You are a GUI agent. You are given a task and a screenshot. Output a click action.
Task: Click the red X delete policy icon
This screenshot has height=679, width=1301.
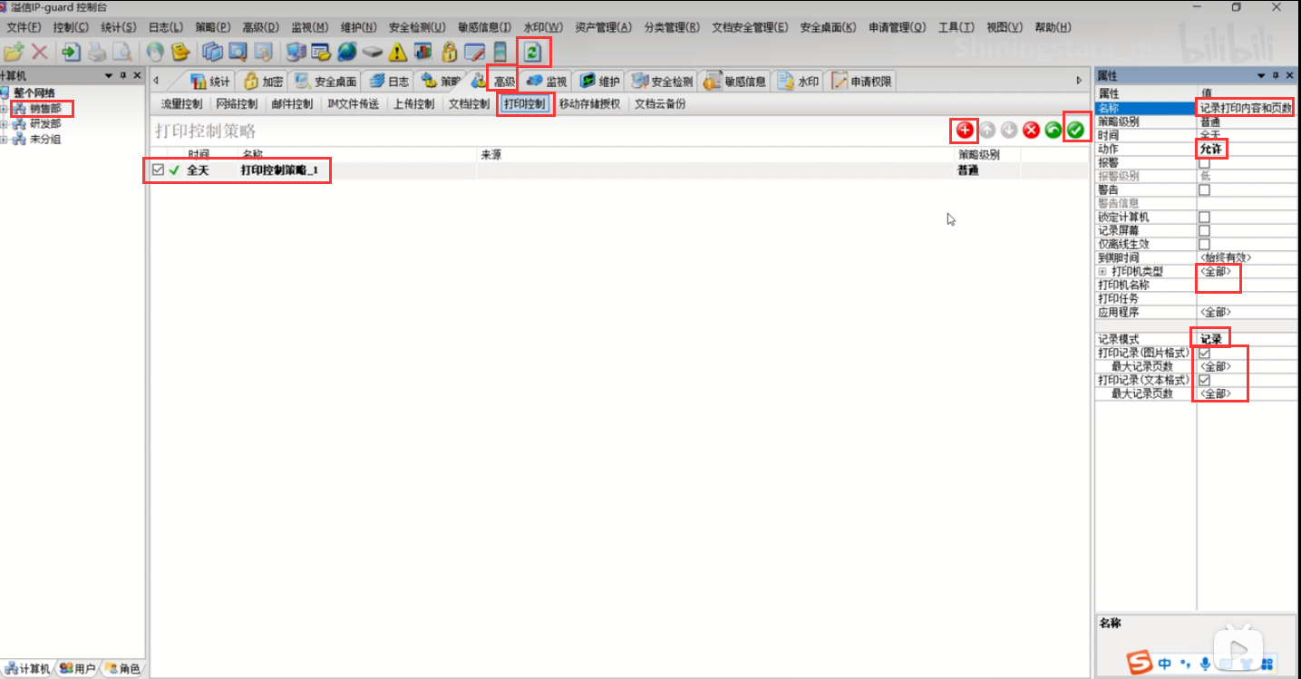click(1031, 131)
